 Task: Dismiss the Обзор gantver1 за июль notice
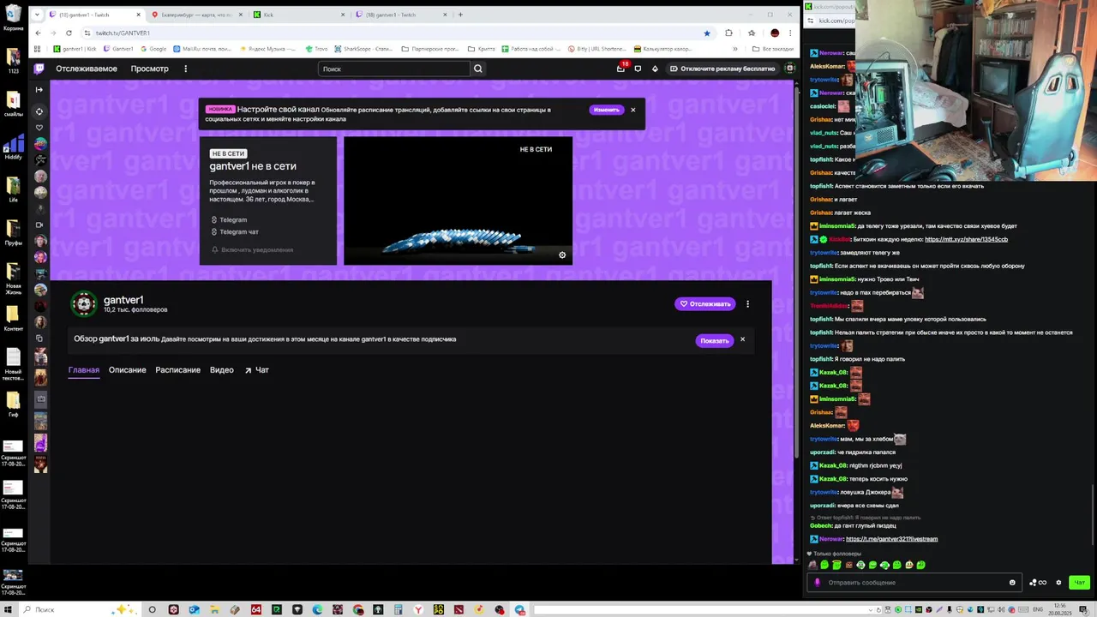742,339
